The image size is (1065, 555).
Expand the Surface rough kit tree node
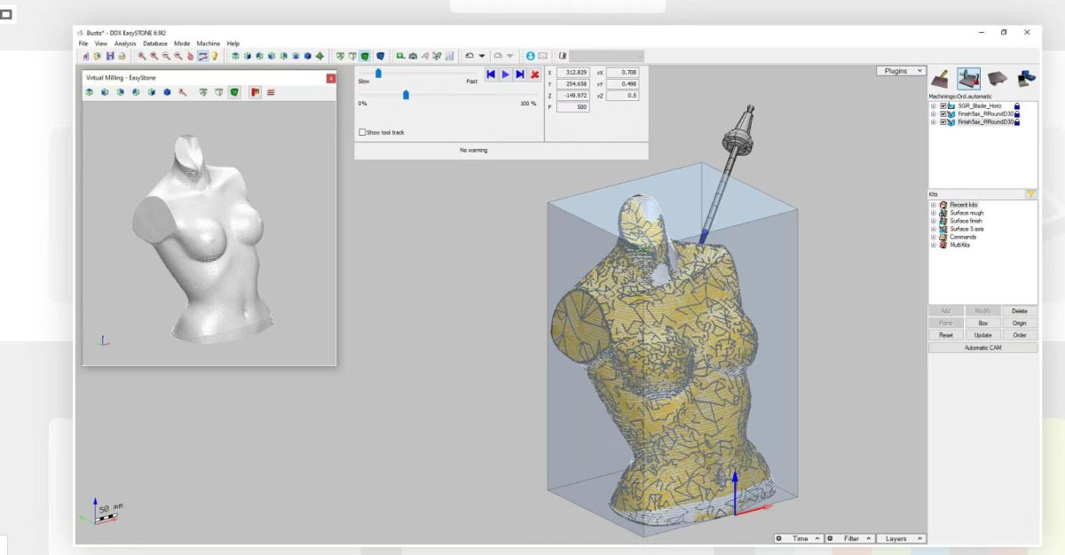click(934, 213)
